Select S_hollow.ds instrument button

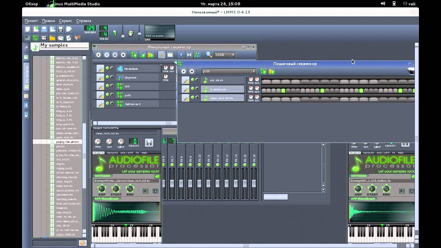[223, 89]
